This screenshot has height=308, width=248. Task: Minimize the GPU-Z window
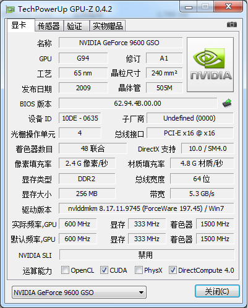[189, 7]
